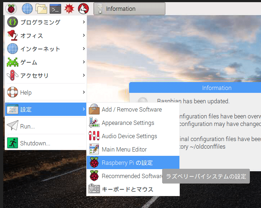
Task: Choose Run... from the main menu
Action: [46, 126]
